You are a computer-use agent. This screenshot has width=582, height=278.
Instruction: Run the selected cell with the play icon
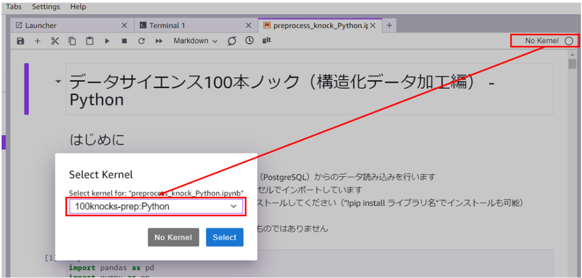pos(107,41)
